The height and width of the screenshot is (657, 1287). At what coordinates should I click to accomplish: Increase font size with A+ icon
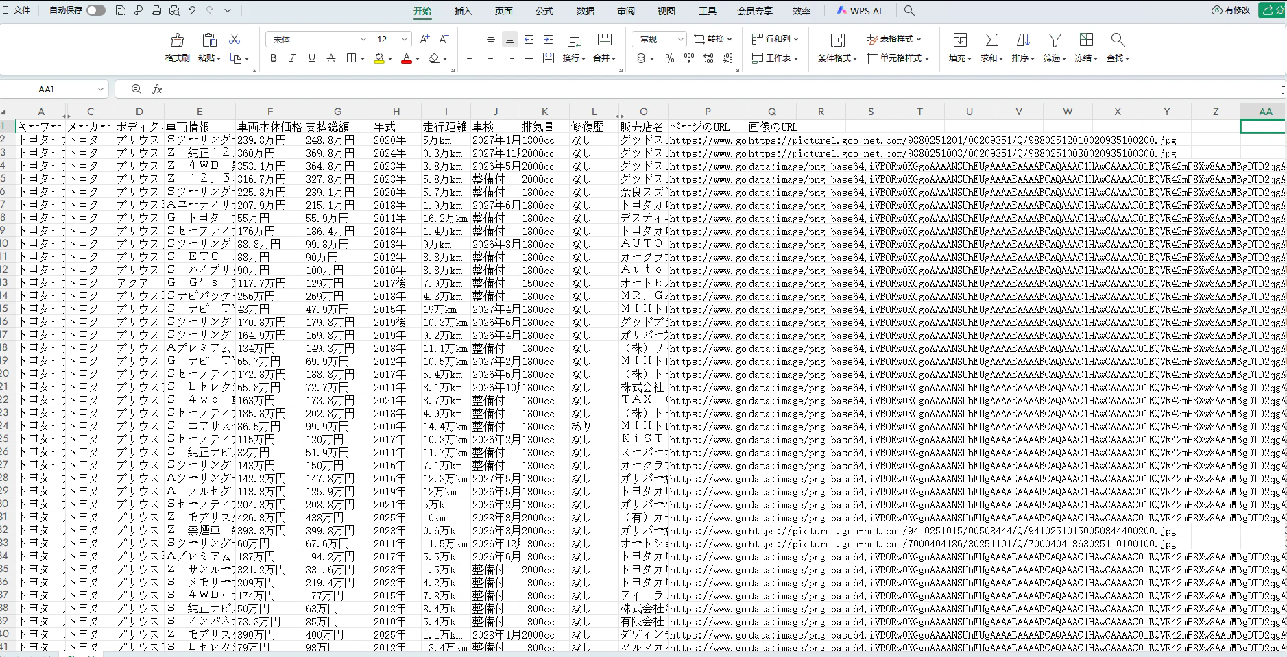[424, 39]
